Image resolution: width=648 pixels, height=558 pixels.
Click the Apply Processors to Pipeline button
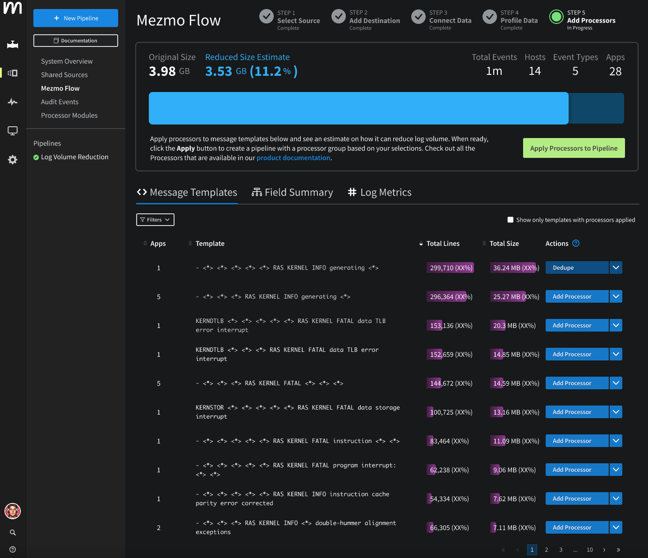pos(574,148)
